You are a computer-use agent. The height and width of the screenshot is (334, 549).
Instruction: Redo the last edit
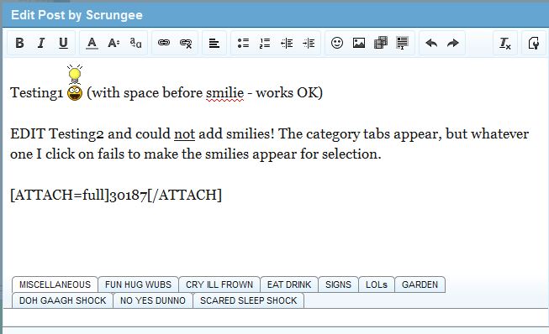click(453, 43)
